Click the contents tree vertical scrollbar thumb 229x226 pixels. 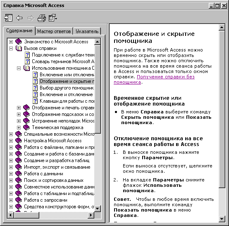pos(98,89)
